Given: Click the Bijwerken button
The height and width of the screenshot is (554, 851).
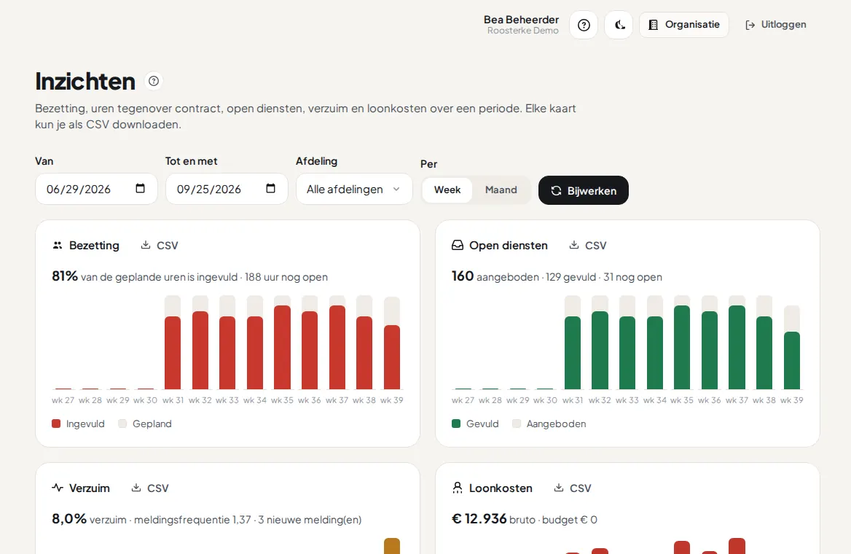Looking at the screenshot, I should 584,191.
